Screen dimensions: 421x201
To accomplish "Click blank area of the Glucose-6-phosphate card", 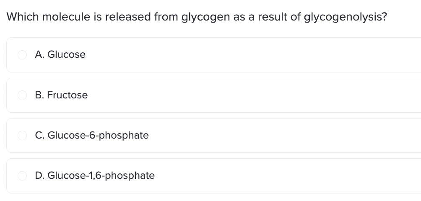I will tap(273, 136).
